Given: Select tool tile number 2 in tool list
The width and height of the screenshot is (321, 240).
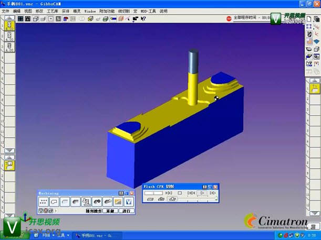Looking at the screenshot, I should (9, 36).
